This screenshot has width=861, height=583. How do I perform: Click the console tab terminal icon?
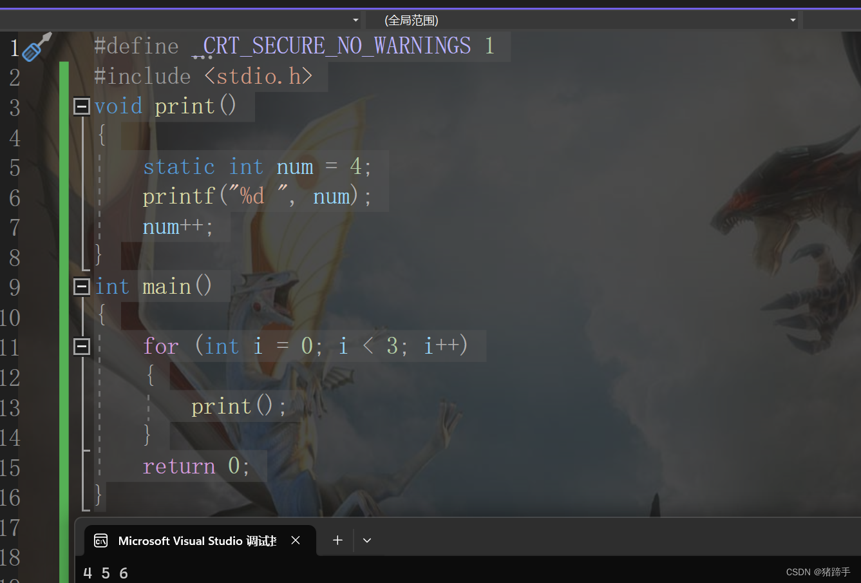pos(101,540)
